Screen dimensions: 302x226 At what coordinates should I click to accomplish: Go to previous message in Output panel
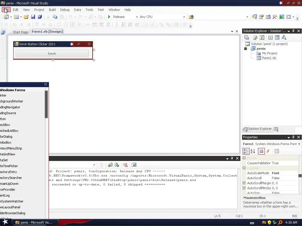pyautogui.click(x=110, y=165)
